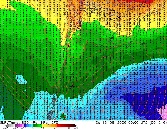
Task: Click the 1020 isobar label mid-map
Action: pos(100,46)
